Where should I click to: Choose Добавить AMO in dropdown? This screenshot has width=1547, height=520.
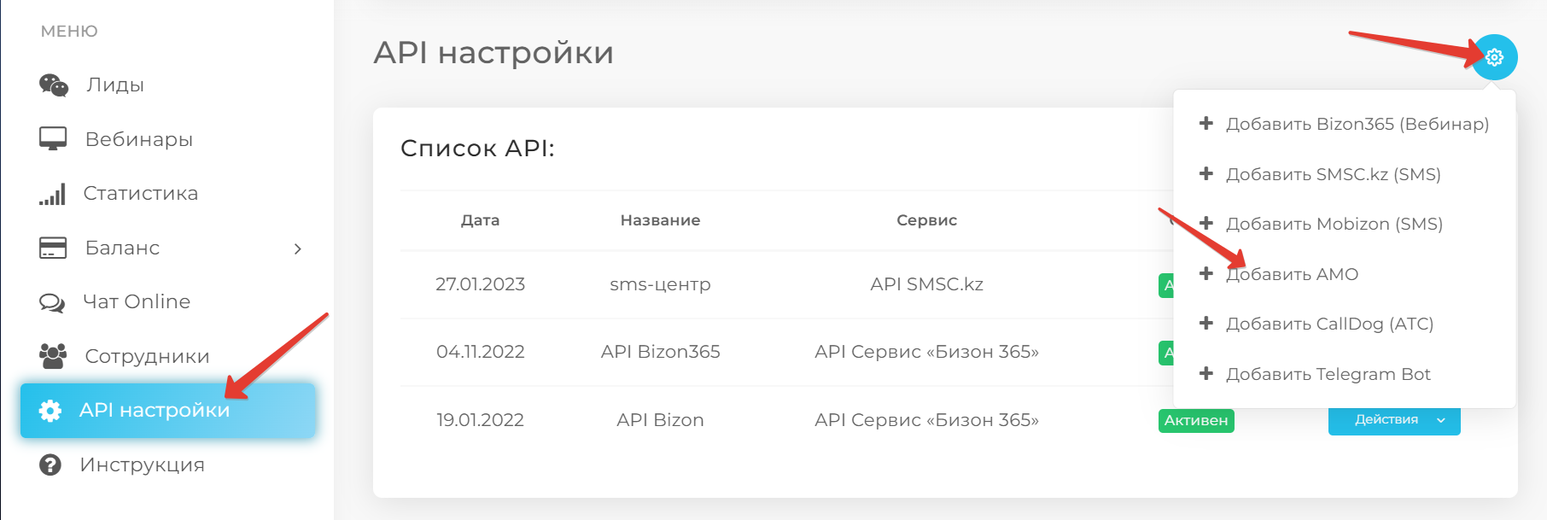[x=1292, y=274]
